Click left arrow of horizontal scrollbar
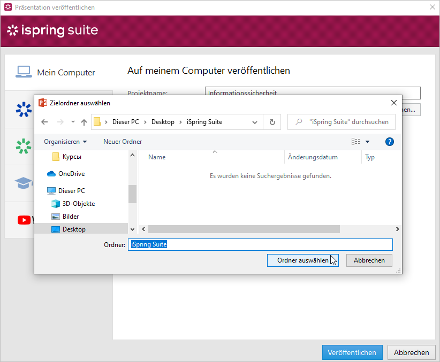 [x=143, y=229]
